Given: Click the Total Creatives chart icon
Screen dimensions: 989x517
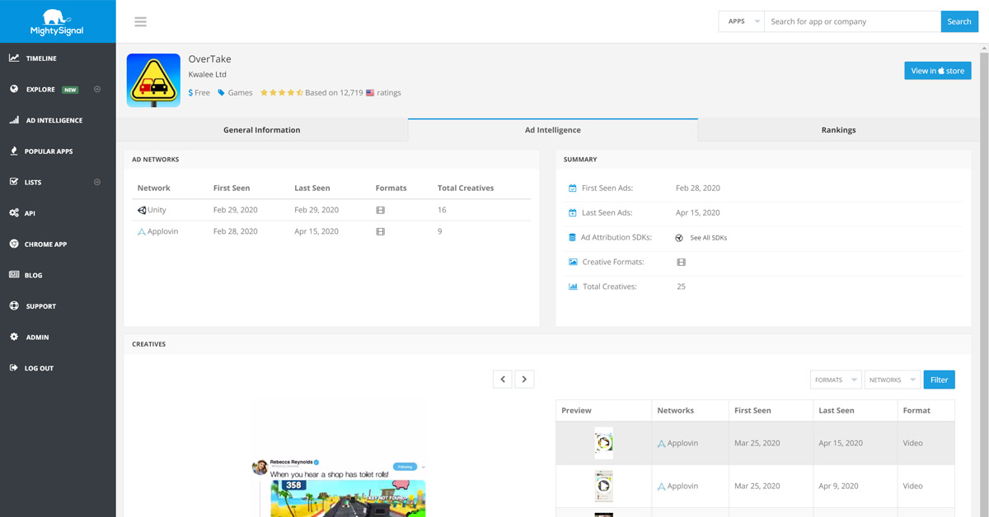Looking at the screenshot, I should tap(573, 286).
